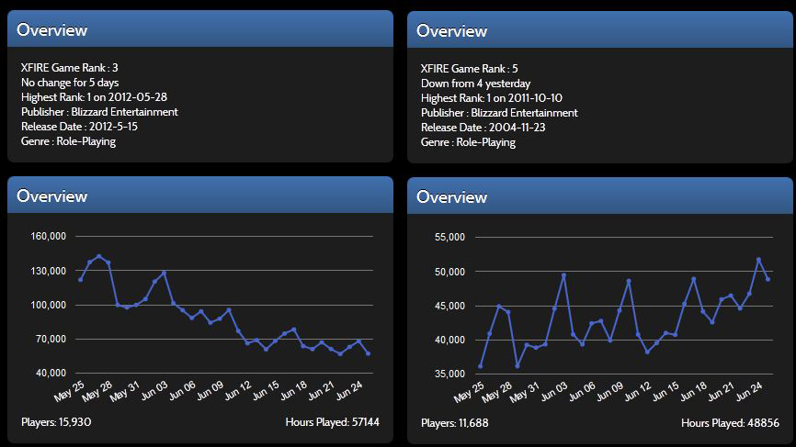Screen dimensions: 796x447
Task: Click the last data point on the 160,000-scale chart
Action: [x=368, y=353]
